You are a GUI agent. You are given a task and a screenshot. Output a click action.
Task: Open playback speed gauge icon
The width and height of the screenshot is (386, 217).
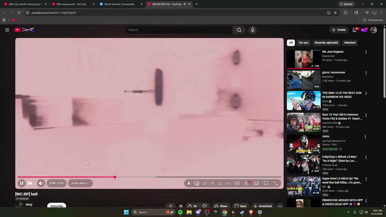(220, 183)
